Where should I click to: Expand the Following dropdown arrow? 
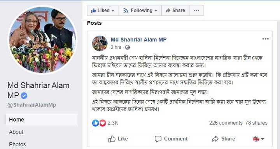156,11
